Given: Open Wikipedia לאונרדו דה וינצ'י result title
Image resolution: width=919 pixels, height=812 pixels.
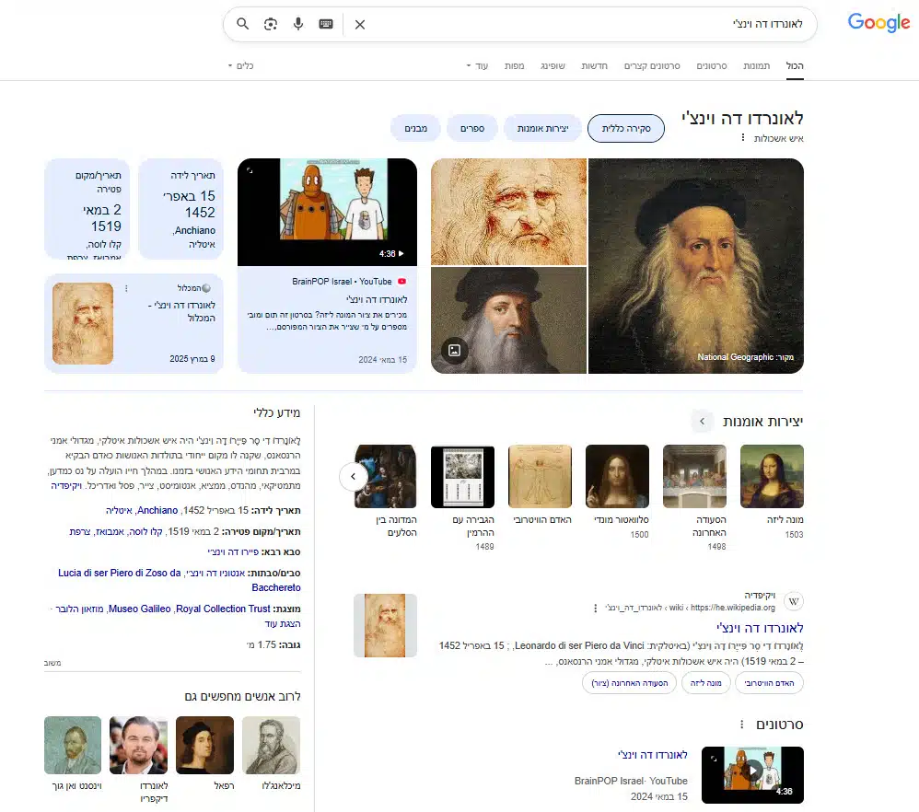Looking at the screenshot, I should (760, 628).
